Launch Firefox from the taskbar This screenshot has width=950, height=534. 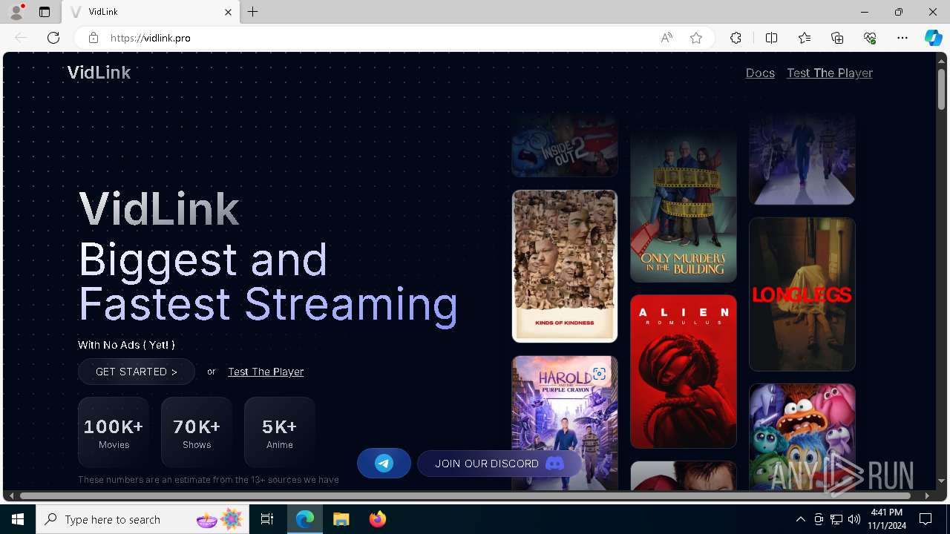[x=378, y=519]
